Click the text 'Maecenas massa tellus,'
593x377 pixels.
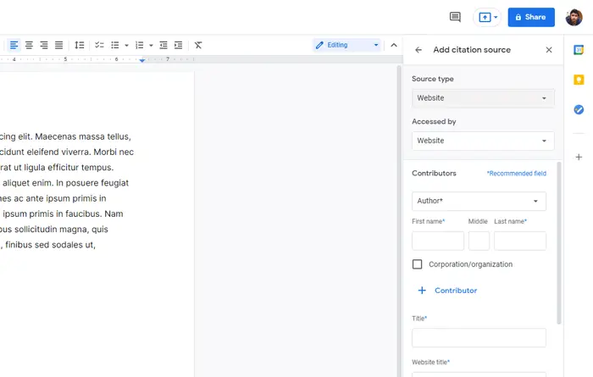tap(83, 136)
